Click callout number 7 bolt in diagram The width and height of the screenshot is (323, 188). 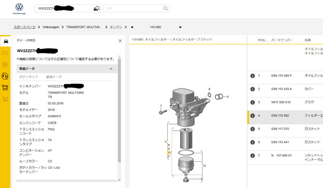[161, 106]
